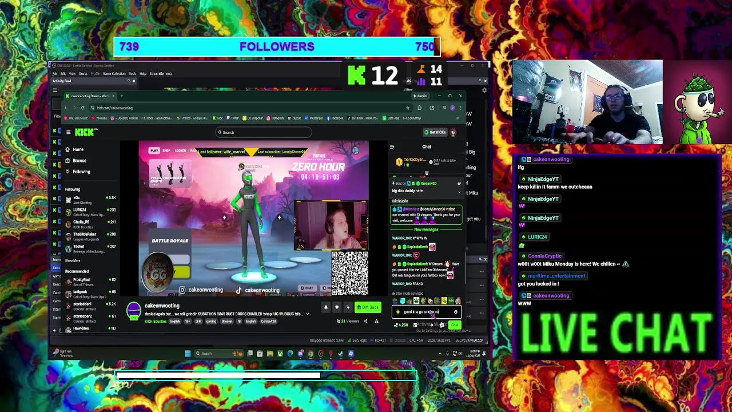This screenshot has width=732, height=412.
Task: Expand followed list with Show More
Action: click(73, 261)
